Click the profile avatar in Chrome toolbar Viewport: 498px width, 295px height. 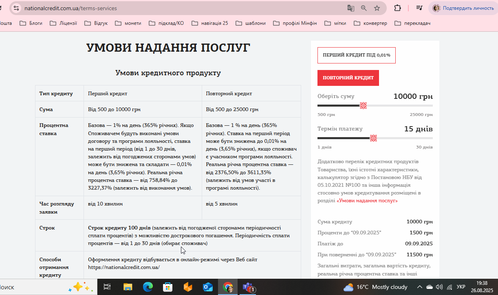436,8
